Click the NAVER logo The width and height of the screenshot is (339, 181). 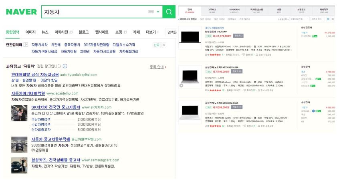click(x=21, y=12)
